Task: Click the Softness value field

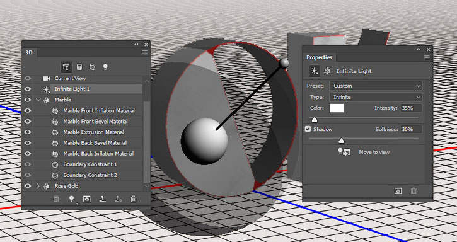Action: click(411, 129)
